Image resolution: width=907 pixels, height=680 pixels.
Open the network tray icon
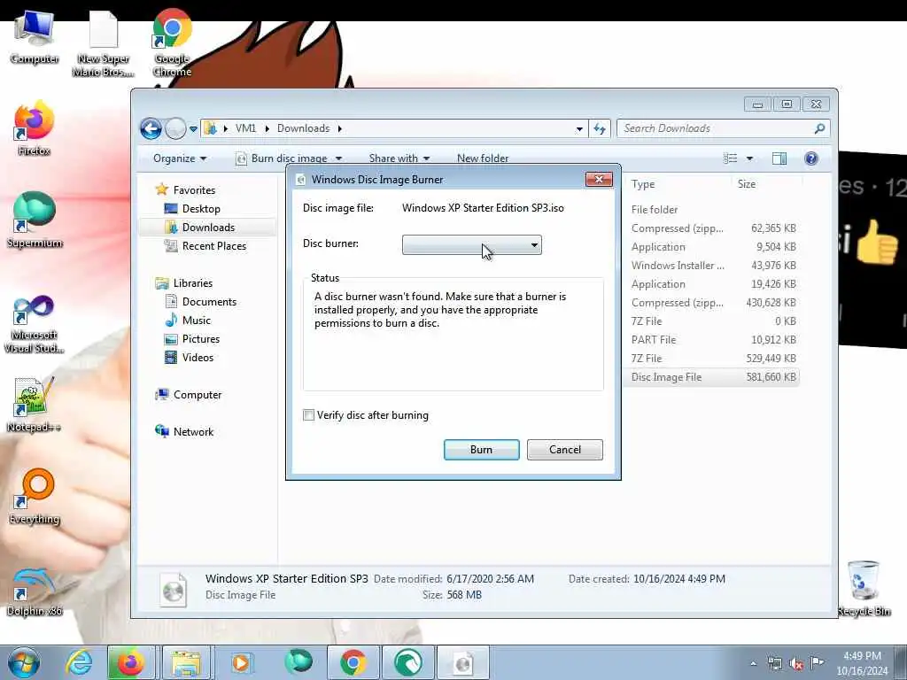pos(774,664)
